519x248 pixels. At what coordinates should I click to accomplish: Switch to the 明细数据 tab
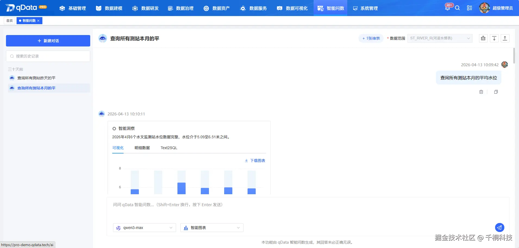pos(142,148)
